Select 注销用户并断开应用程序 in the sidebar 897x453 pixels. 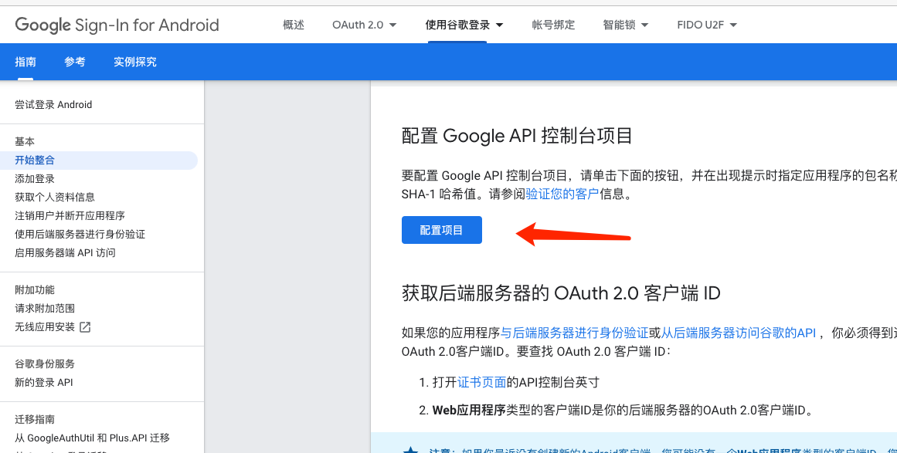coord(70,215)
